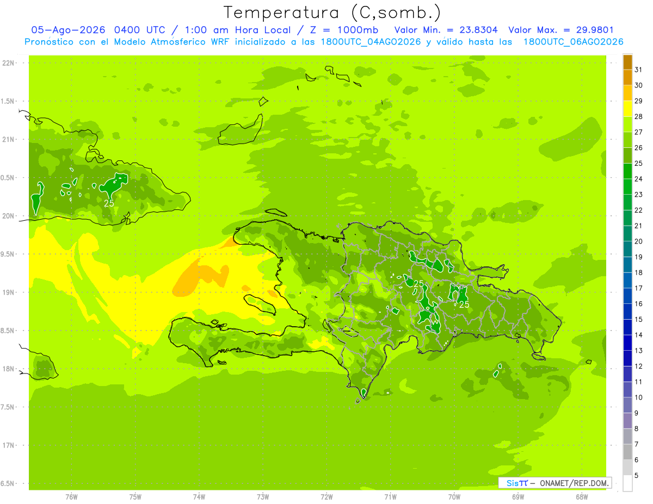653x504 pixels.
Task: Click the '76W' longitude label
Action: point(71,497)
